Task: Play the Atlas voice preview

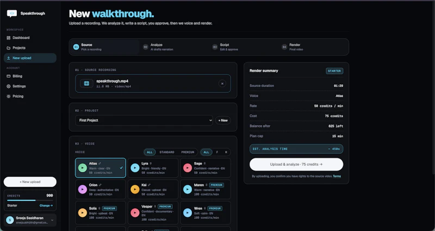Action: (83, 168)
